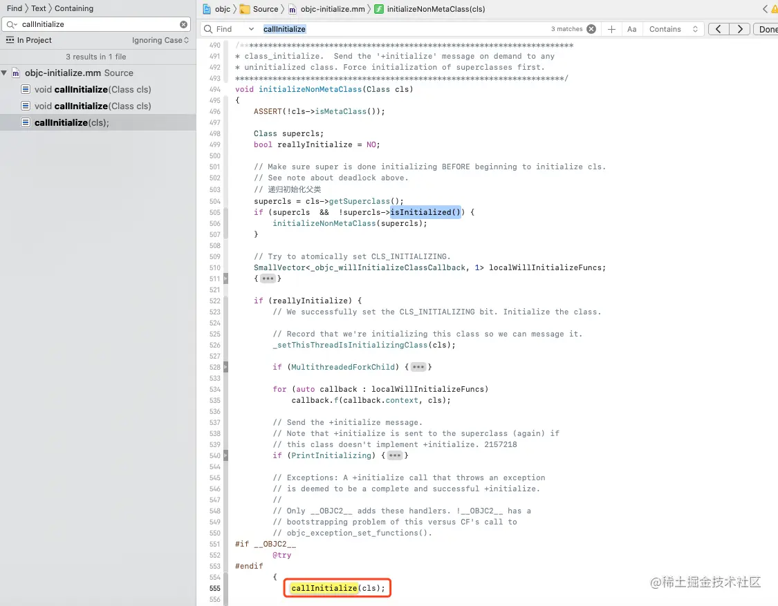This screenshot has height=606, width=778.
Task: Click the #if __OBJC2__ directive on line 551
Action: [266, 544]
